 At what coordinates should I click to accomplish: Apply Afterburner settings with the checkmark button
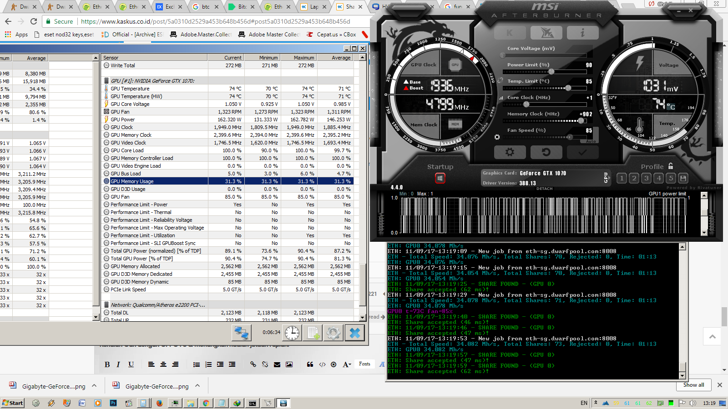point(582,152)
